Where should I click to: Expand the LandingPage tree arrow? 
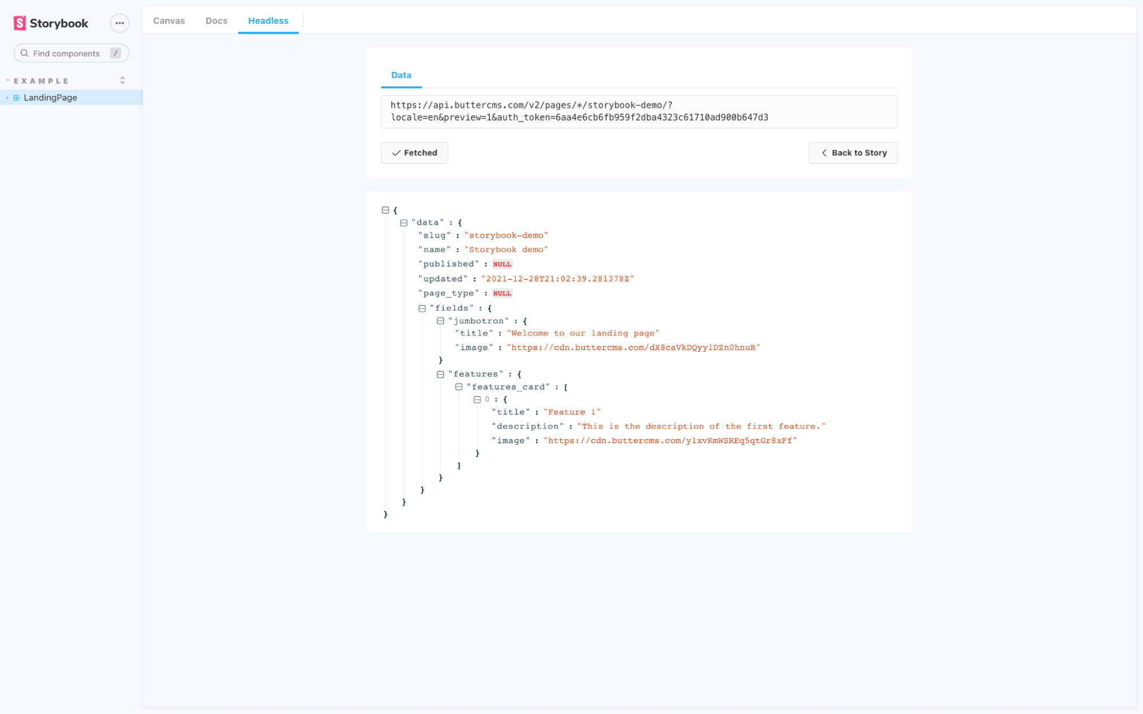point(7,98)
